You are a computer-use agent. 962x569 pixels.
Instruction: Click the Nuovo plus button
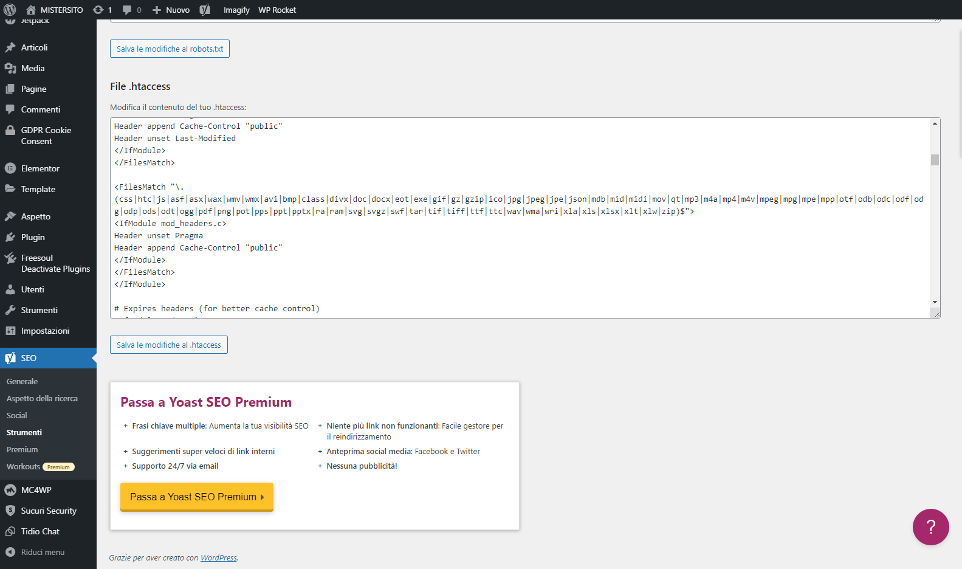tap(157, 10)
